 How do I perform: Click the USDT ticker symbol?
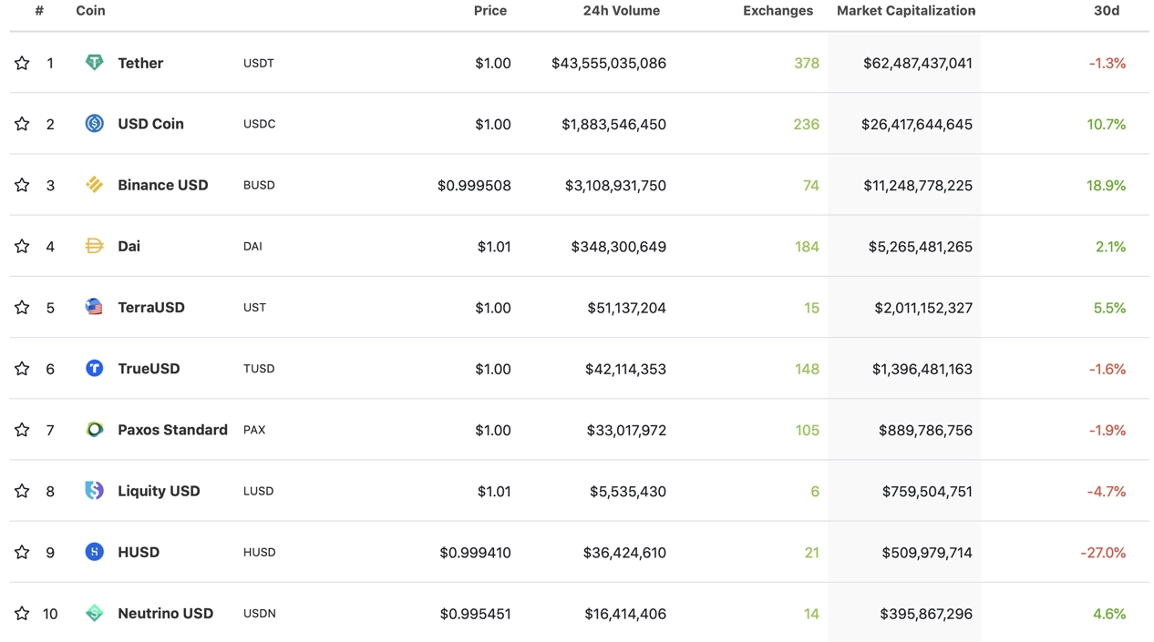tap(259, 63)
